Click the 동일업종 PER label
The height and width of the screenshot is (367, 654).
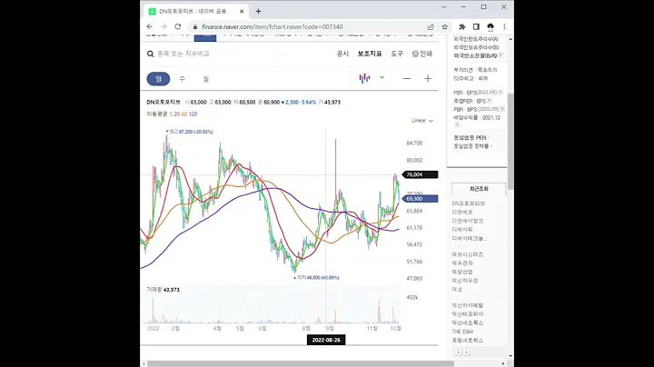pos(471,138)
